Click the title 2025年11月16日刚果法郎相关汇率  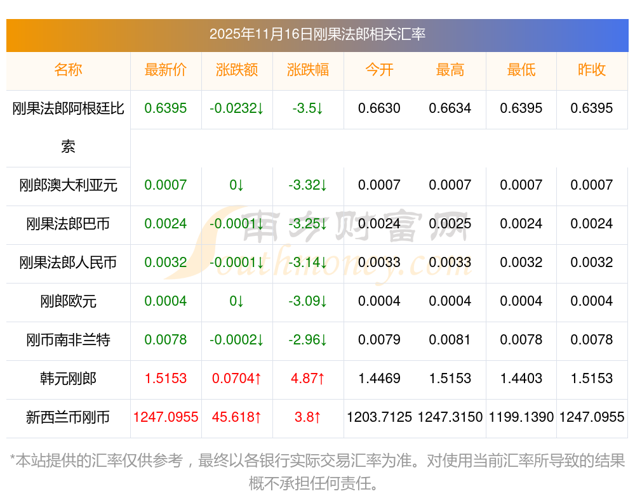tap(317, 34)
